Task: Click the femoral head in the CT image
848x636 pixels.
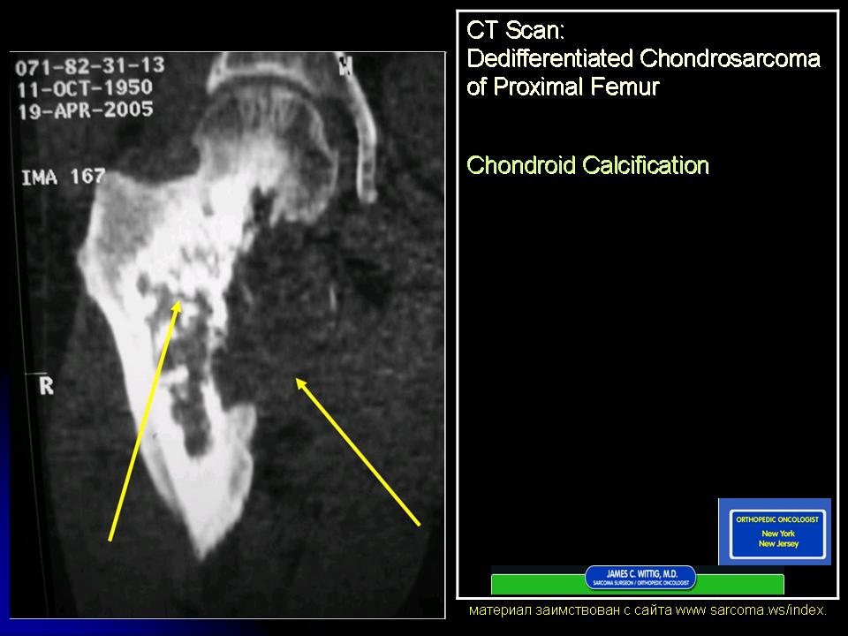Action: tap(256, 132)
